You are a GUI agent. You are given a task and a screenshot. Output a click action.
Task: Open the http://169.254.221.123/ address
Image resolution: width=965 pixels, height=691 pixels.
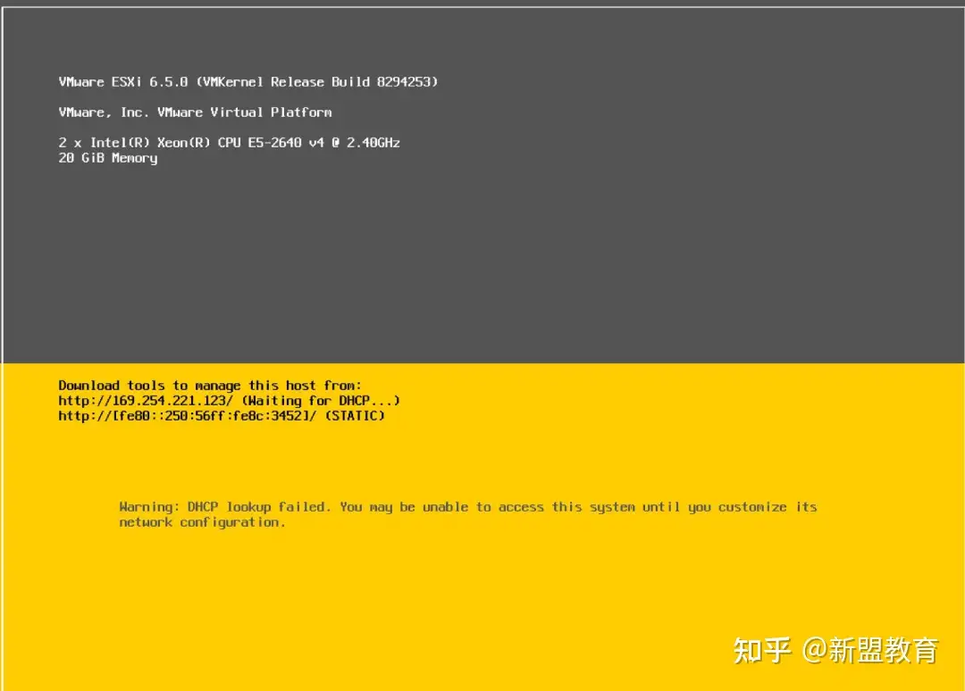(x=146, y=401)
